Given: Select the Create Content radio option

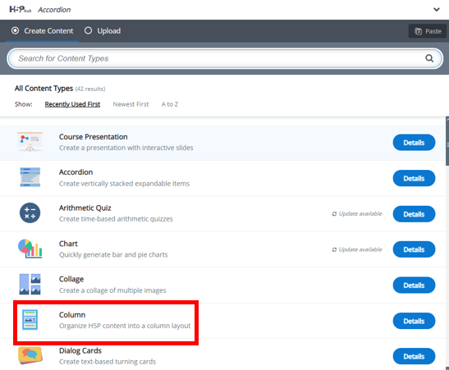Looking at the screenshot, I should (43, 30).
